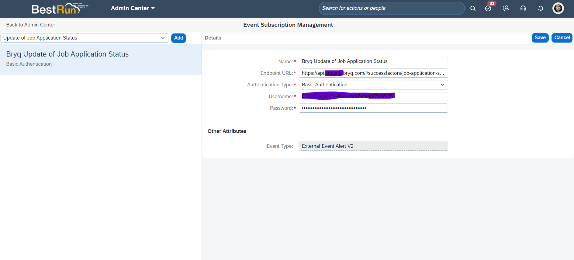
Task: Save the event subscription
Action: (540, 38)
